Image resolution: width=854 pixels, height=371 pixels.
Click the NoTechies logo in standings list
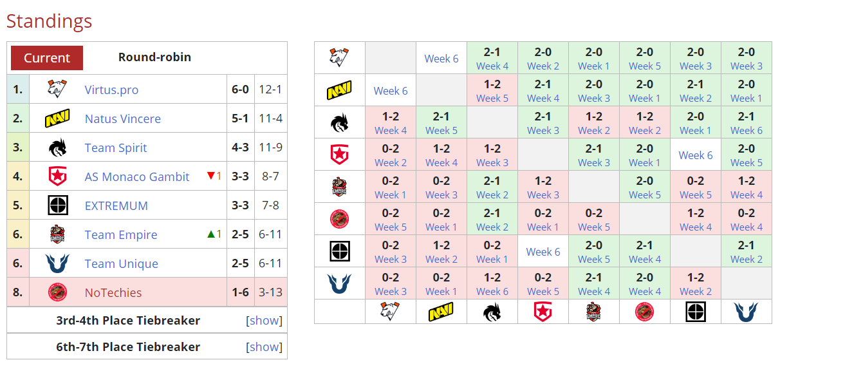coord(58,293)
